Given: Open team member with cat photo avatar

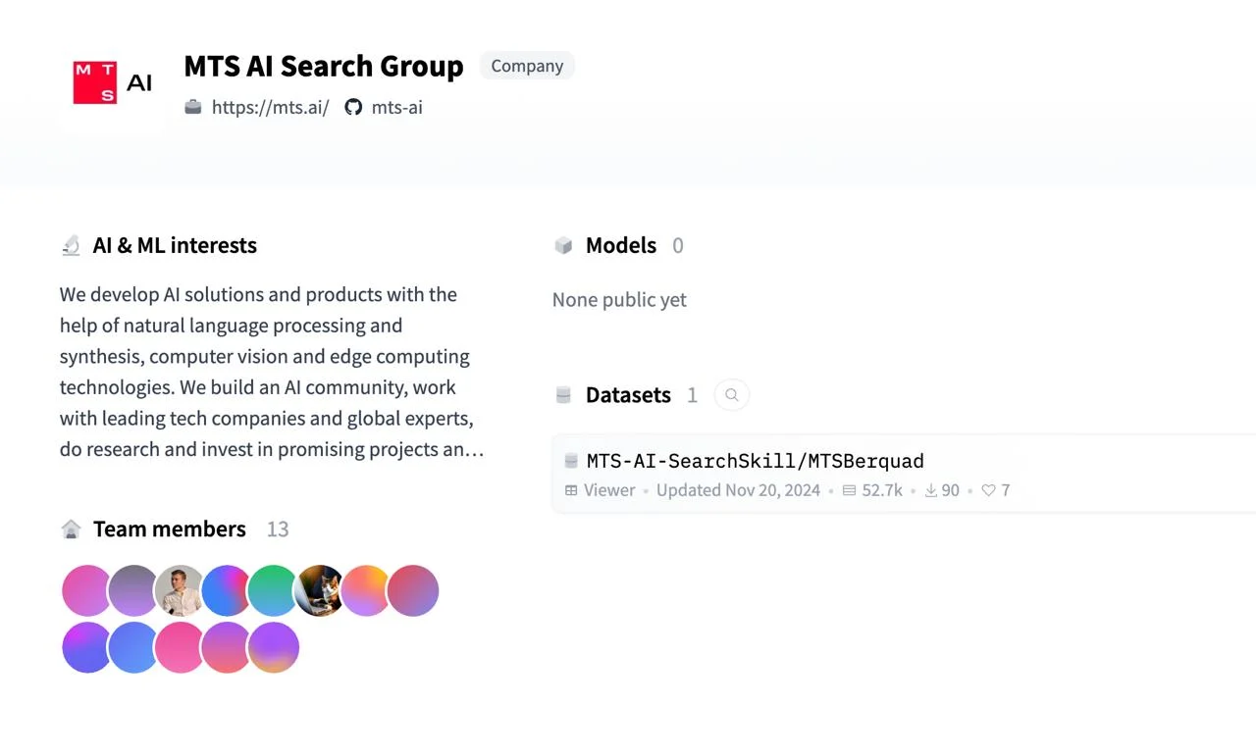Looking at the screenshot, I should tap(320, 590).
